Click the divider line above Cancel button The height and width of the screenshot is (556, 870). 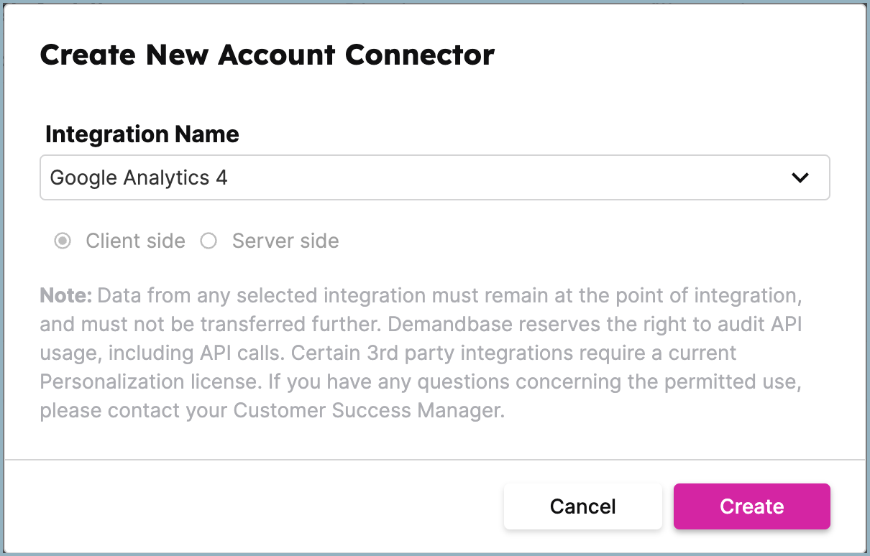(x=434, y=459)
